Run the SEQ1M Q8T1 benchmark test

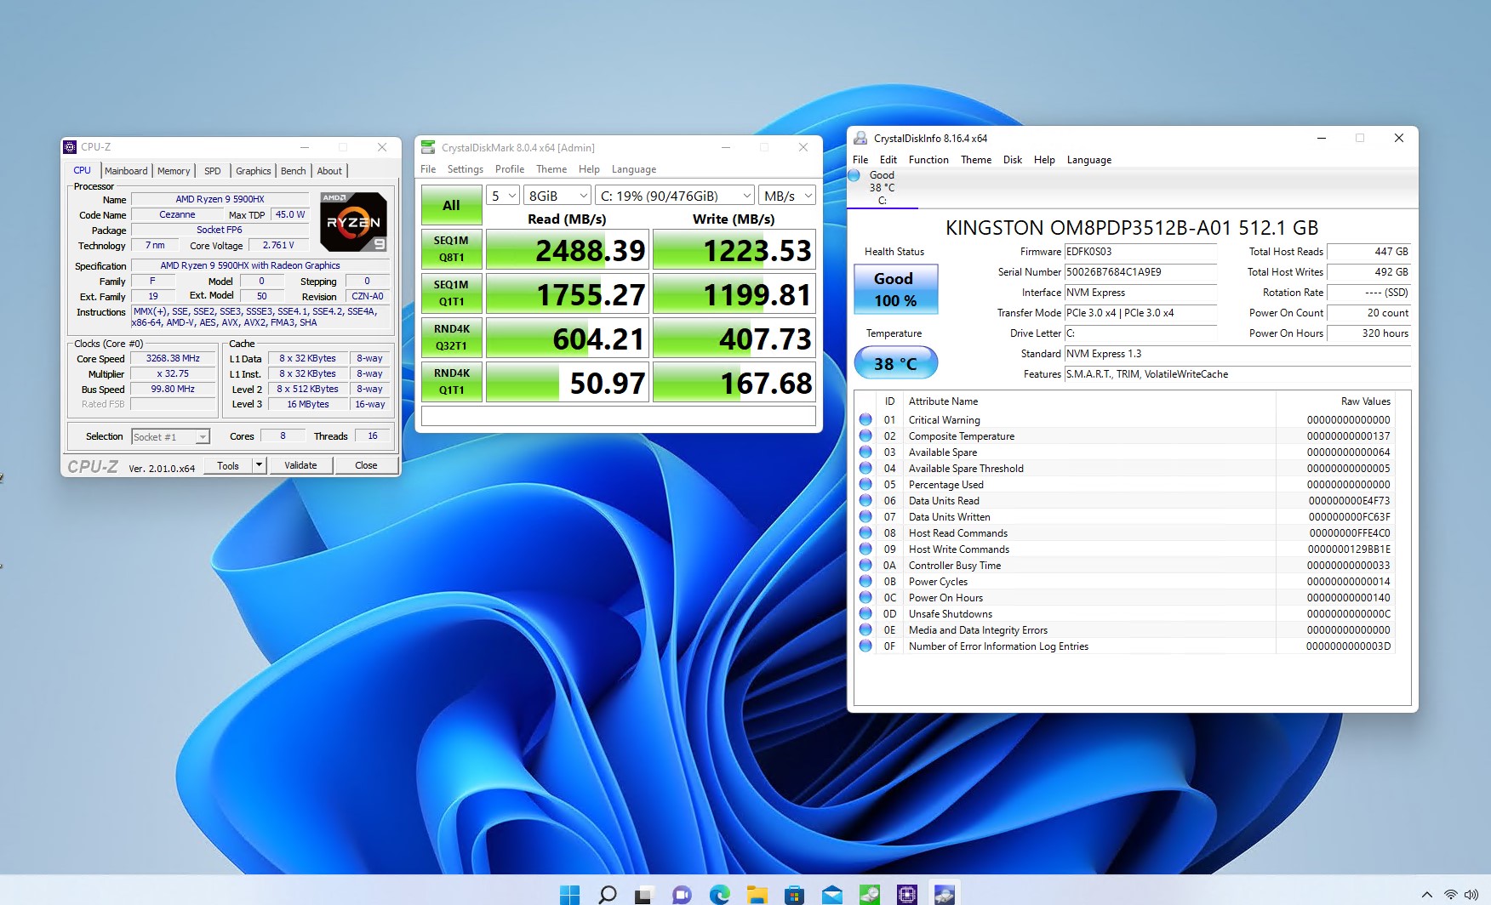pyautogui.click(x=451, y=249)
